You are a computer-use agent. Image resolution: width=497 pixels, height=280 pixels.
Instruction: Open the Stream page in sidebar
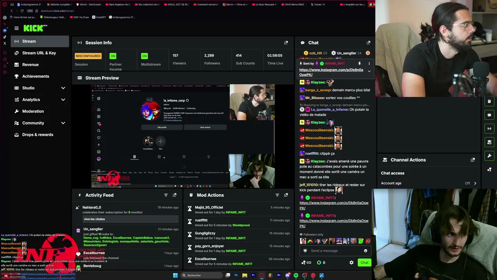point(40,41)
